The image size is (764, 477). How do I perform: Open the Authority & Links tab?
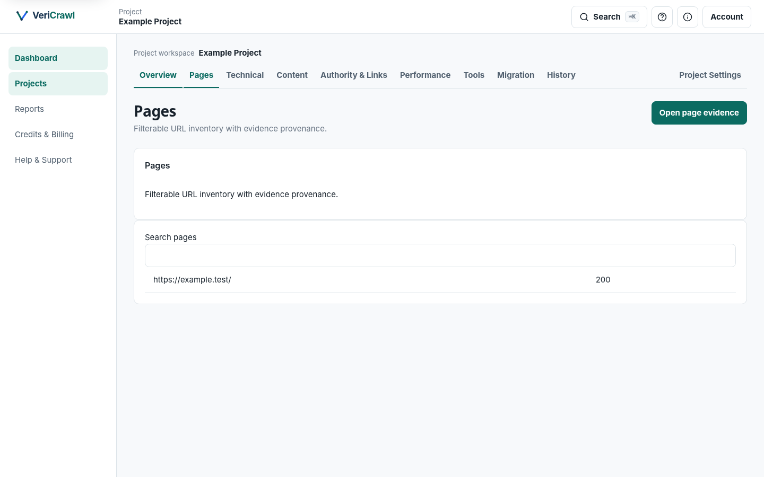[x=354, y=75]
